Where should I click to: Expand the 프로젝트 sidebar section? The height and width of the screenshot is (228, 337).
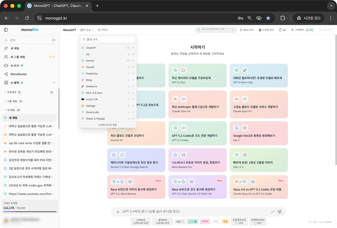tap(12, 92)
